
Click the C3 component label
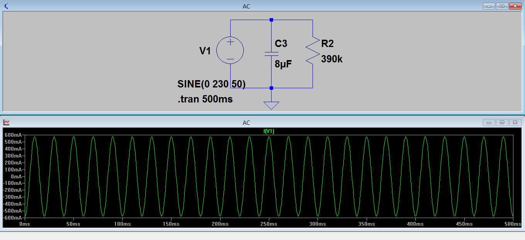tap(281, 44)
